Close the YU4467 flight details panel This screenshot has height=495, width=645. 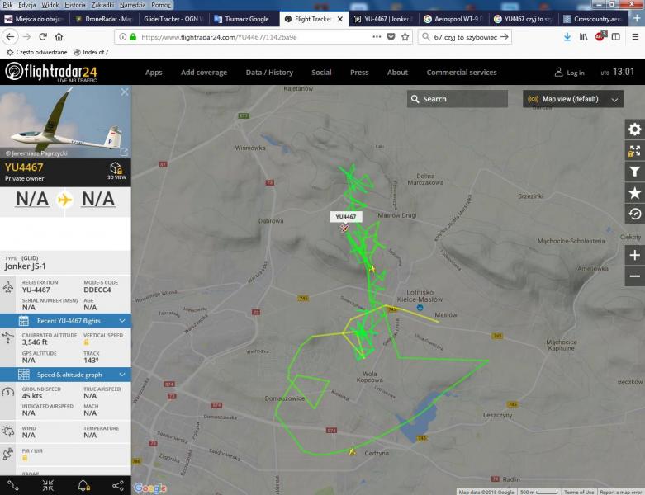point(125,92)
